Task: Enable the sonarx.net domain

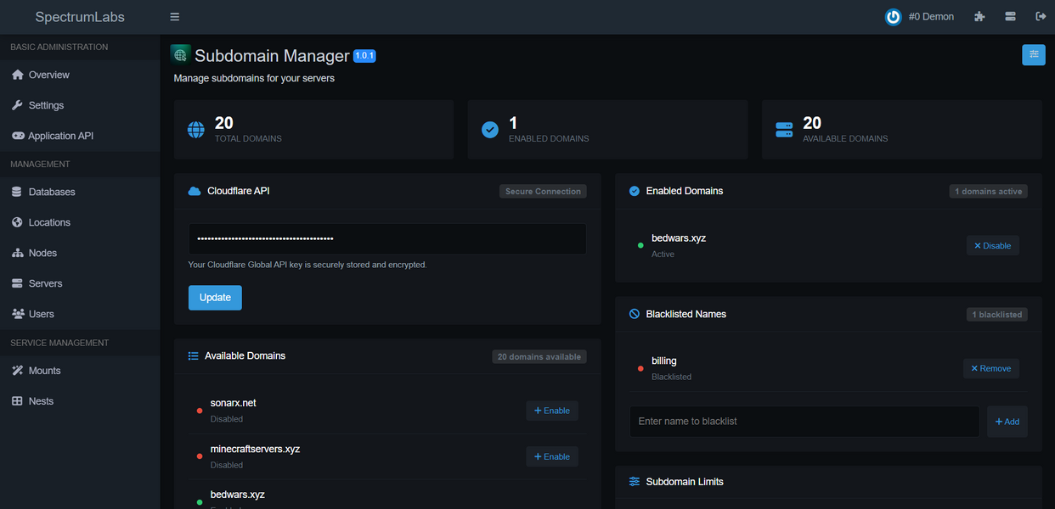Action: pyautogui.click(x=552, y=411)
